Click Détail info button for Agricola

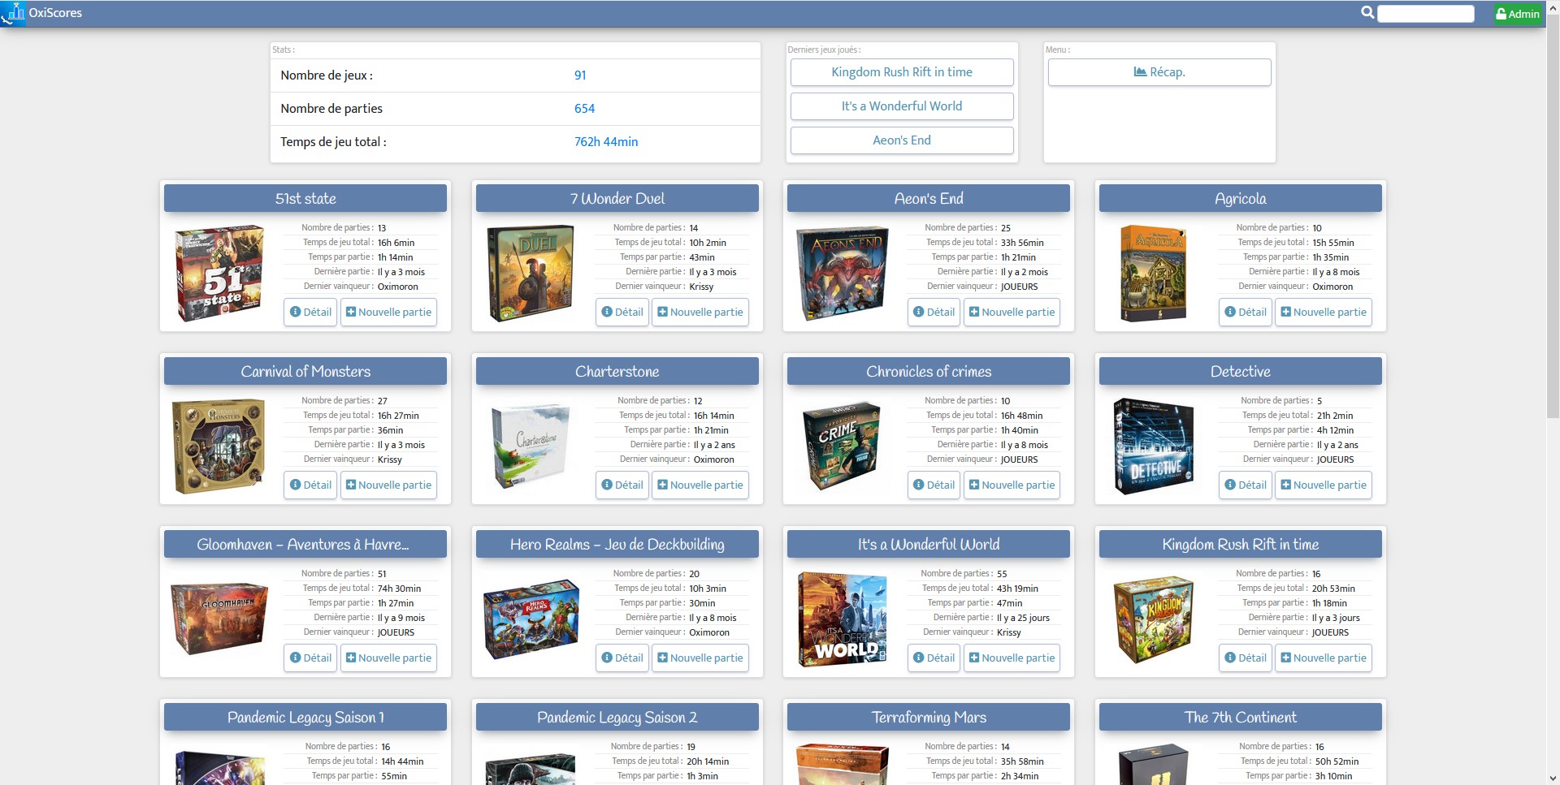(x=1246, y=313)
